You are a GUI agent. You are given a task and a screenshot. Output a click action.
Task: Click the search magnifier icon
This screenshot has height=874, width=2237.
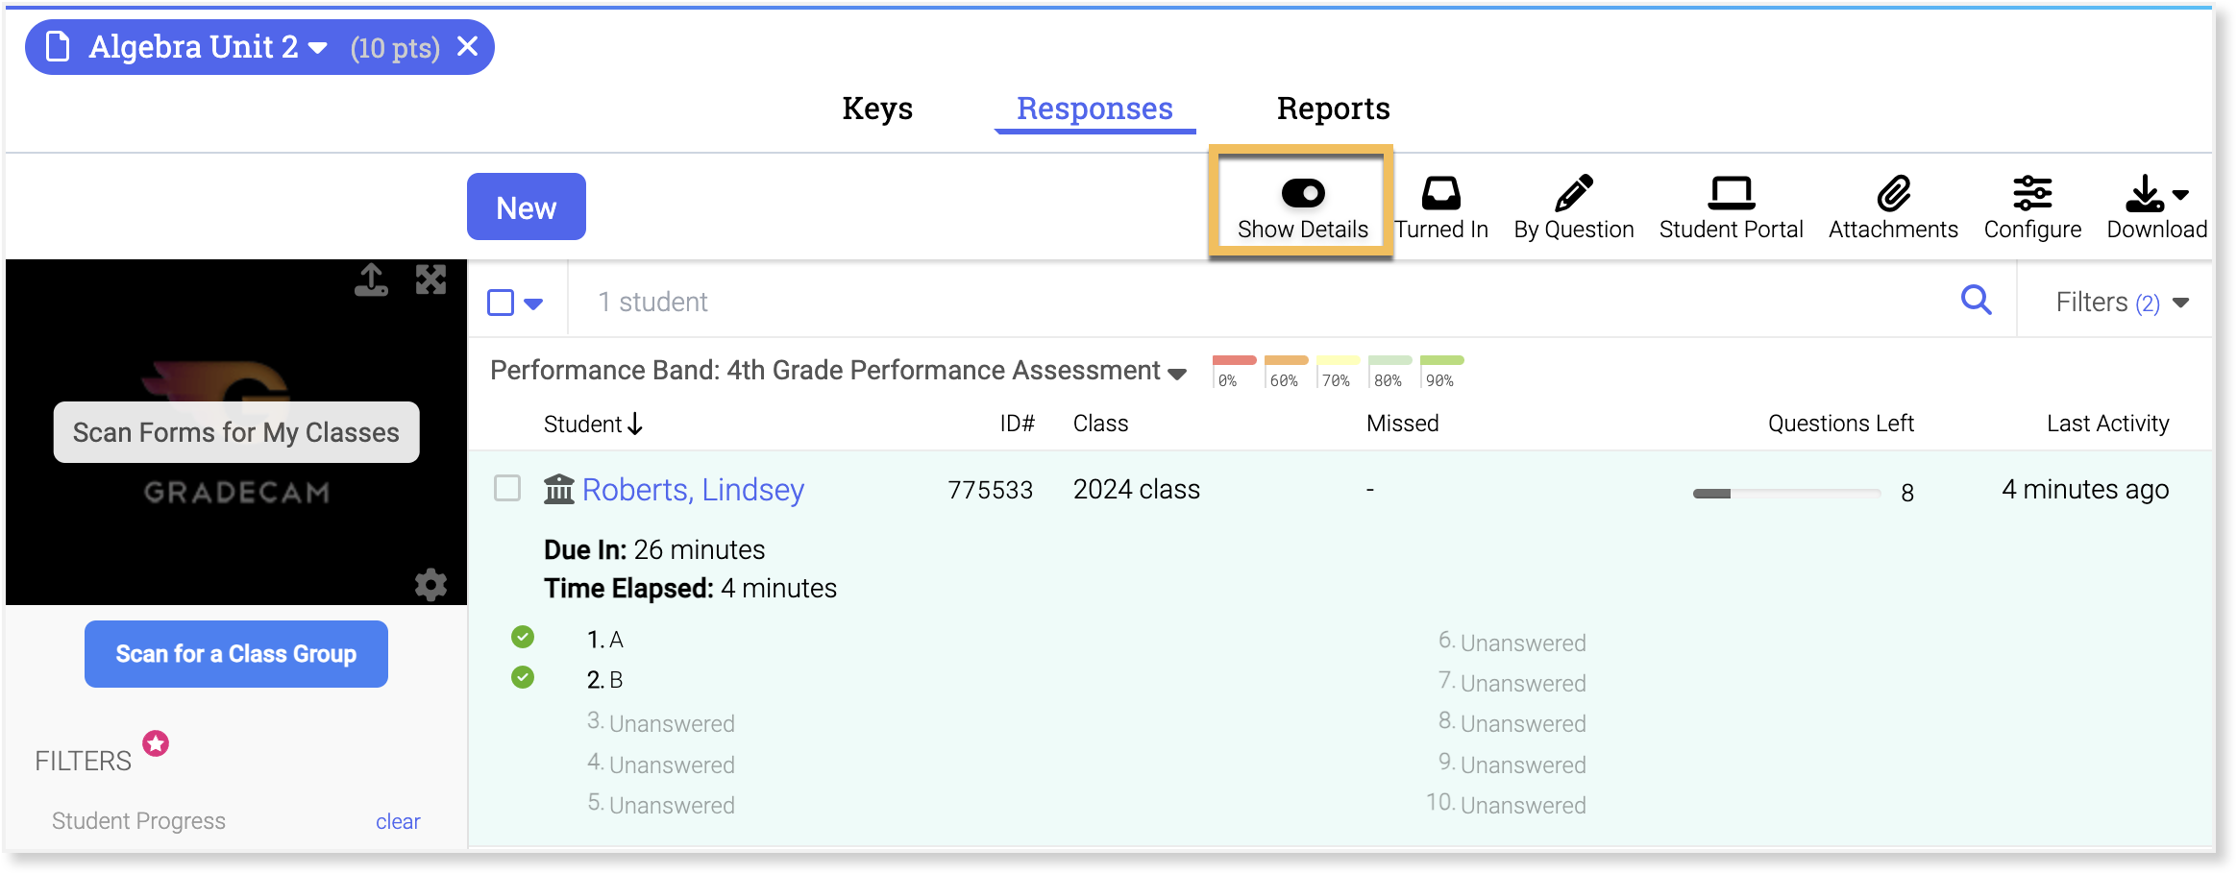click(x=1976, y=301)
